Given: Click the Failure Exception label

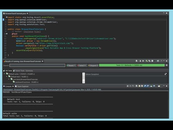Looking at the screenshot, I should pos(92,74).
